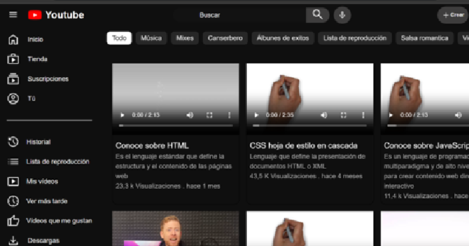The image size is (469, 246).
Task: Seek in the Conoce sobre JavaScript progress bar
Action: pyautogui.click(x=428, y=126)
